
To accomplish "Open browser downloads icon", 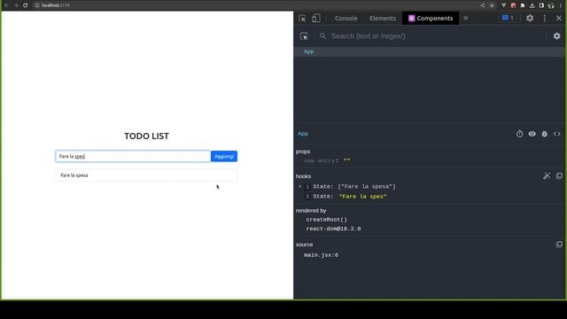I will 532,5.
